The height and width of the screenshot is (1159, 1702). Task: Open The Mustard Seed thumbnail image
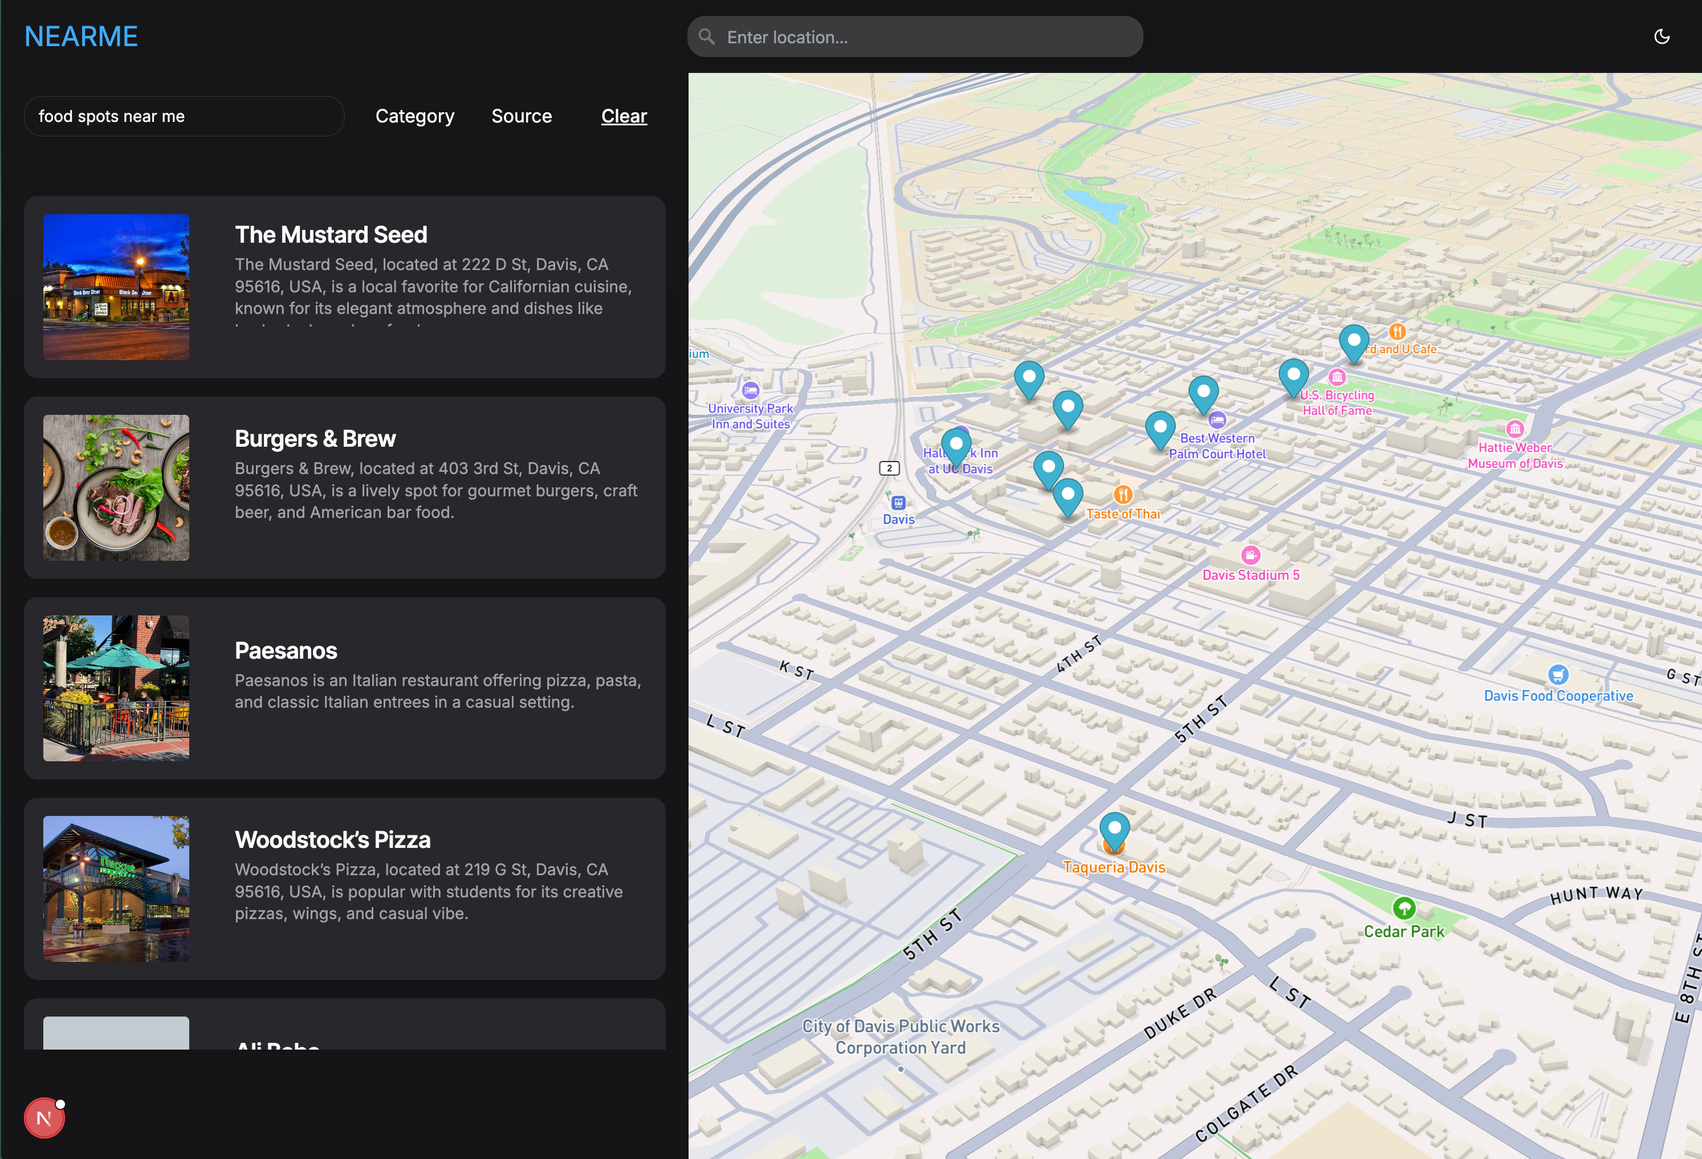pos(116,287)
